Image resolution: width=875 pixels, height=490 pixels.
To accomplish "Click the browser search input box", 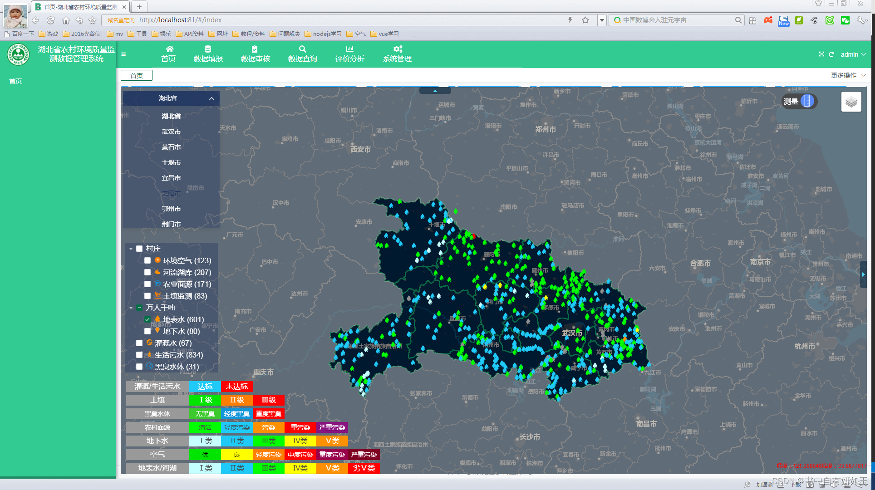I will [677, 20].
